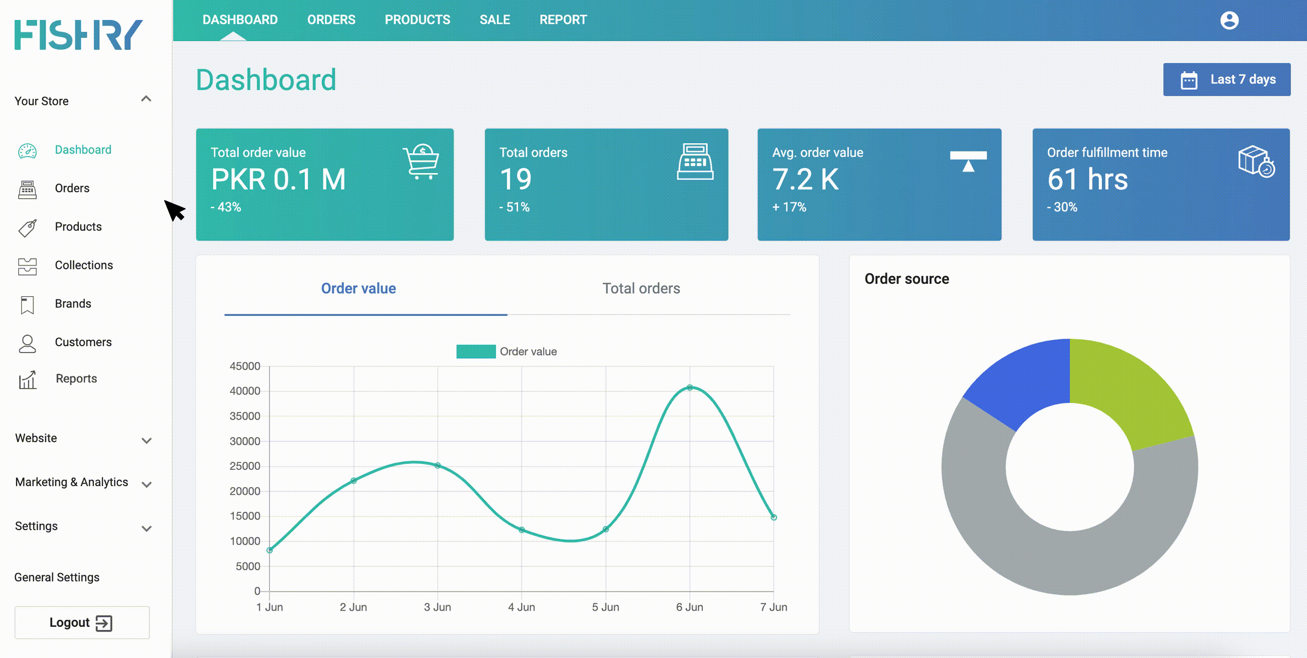Open the user account profile icon
Image resolution: width=1307 pixels, height=658 pixels.
1229,20
